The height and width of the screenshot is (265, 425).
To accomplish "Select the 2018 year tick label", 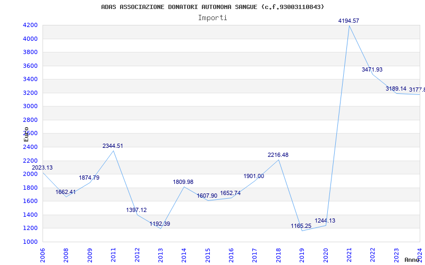I will (278, 253).
